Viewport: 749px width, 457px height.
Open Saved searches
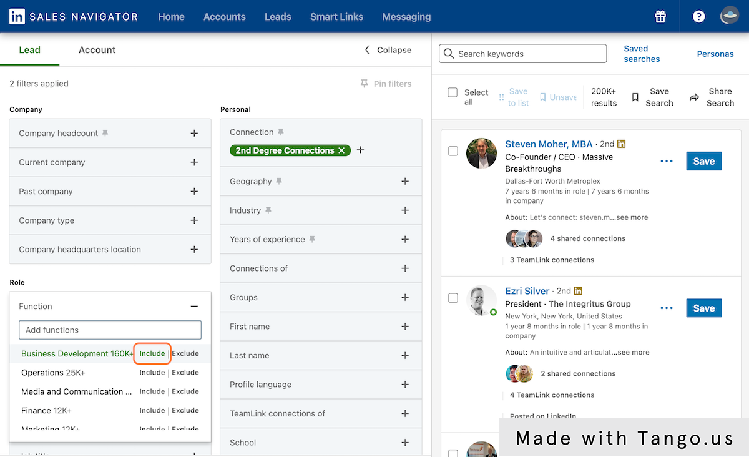[x=642, y=54]
